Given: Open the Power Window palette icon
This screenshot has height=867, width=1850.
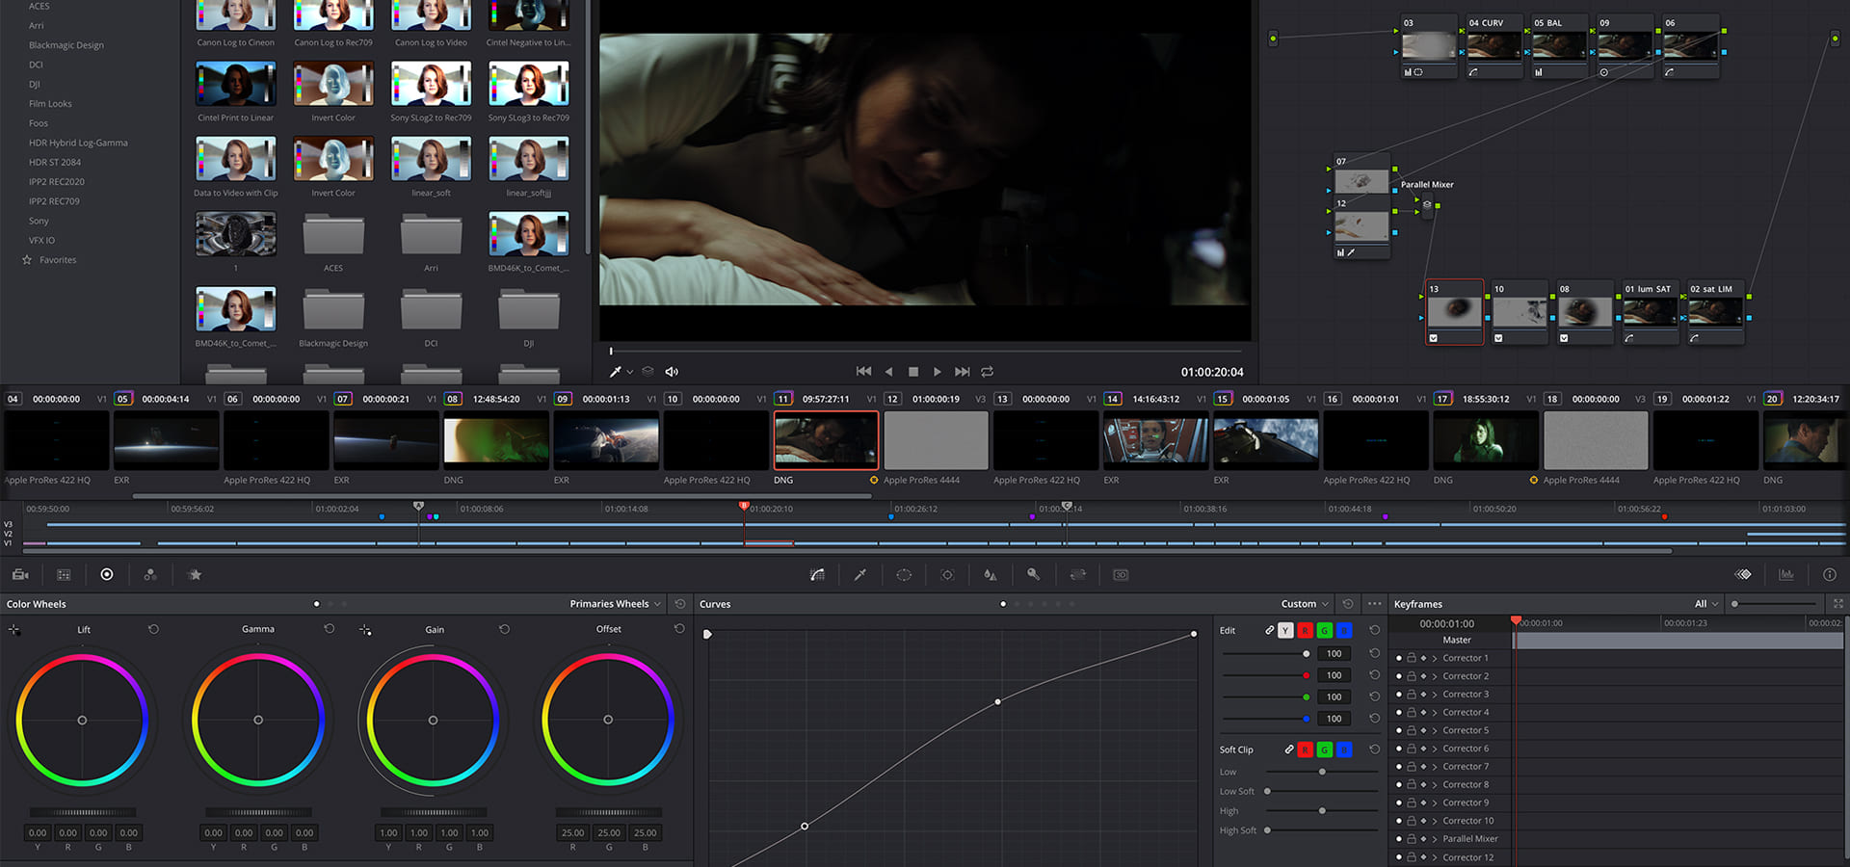Looking at the screenshot, I should 904,574.
